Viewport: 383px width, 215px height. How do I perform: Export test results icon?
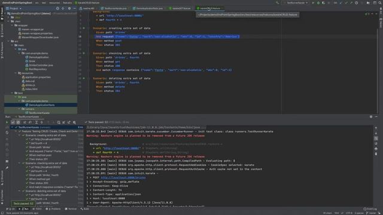pyautogui.click(x=69, y=122)
